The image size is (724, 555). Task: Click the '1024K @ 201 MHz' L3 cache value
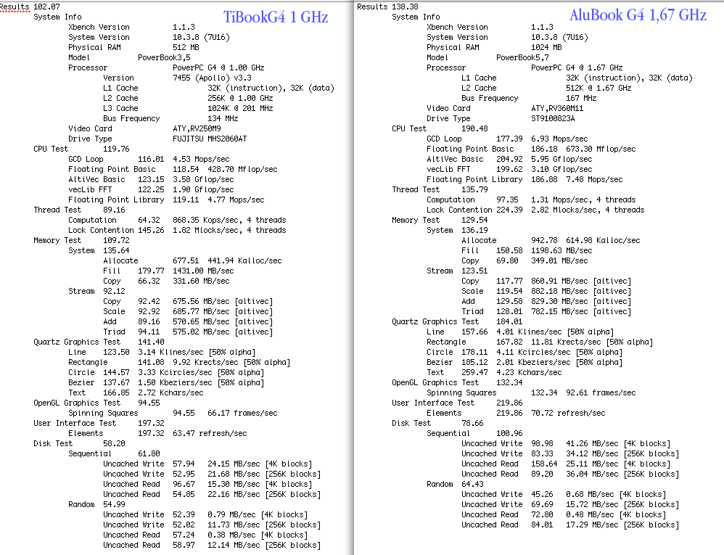coord(240,109)
